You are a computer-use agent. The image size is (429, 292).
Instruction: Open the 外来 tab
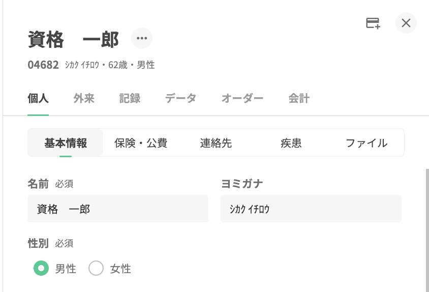click(84, 99)
